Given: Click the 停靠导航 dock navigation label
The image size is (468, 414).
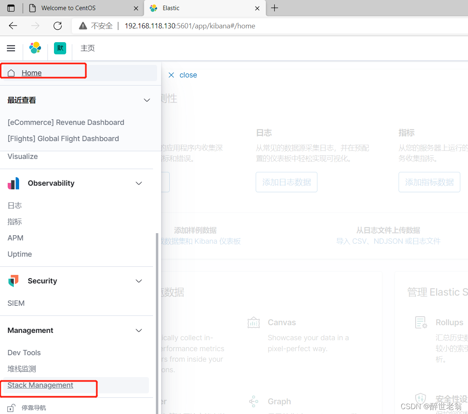Looking at the screenshot, I should [34, 408].
